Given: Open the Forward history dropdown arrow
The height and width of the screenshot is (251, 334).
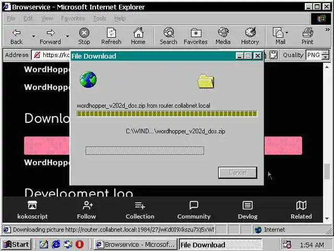Looking at the screenshot, I should click(67, 36).
